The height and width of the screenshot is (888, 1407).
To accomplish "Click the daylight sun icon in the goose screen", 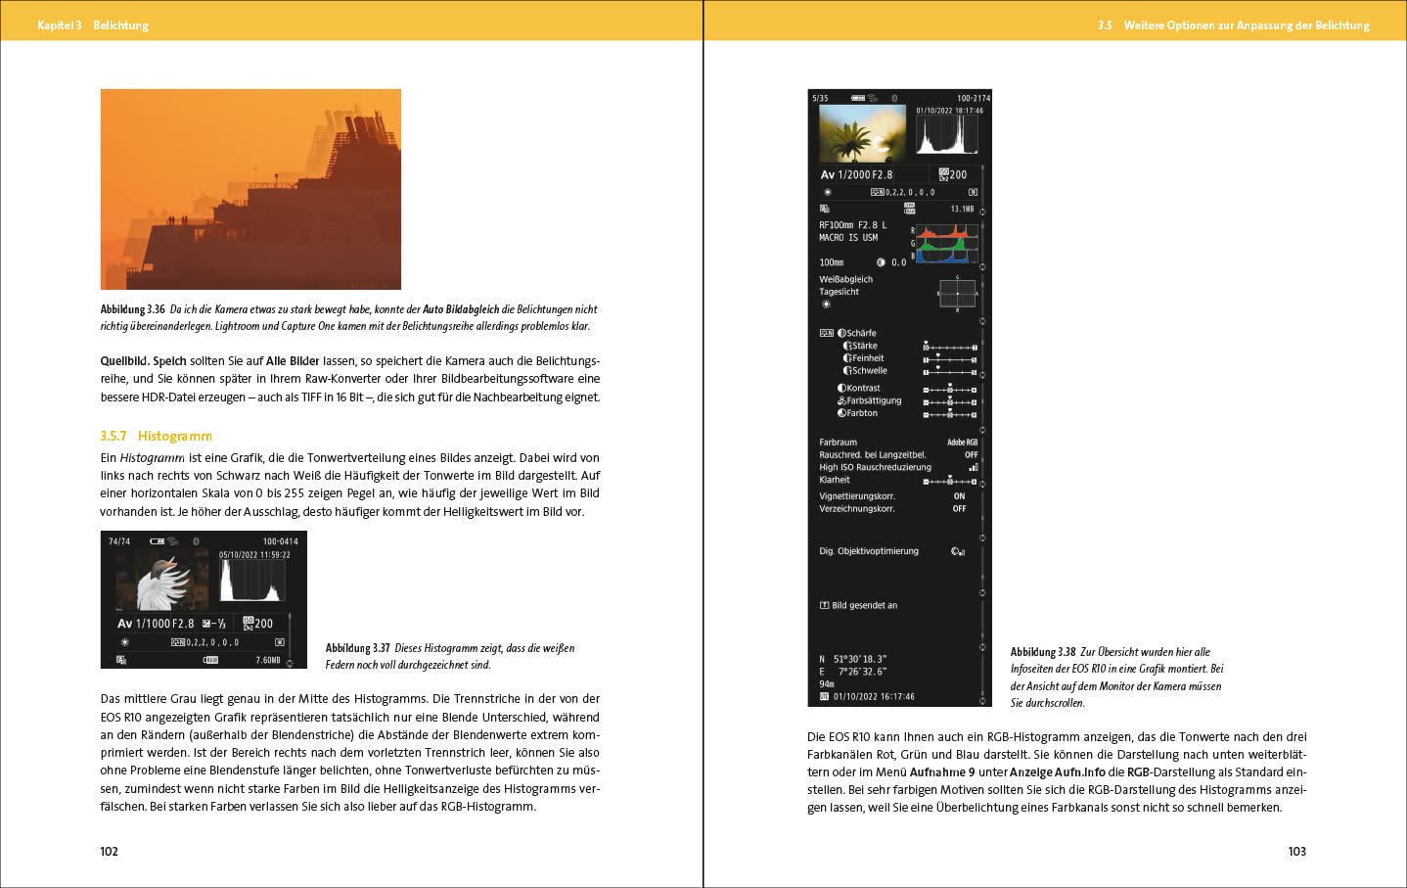I will click(124, 642).
